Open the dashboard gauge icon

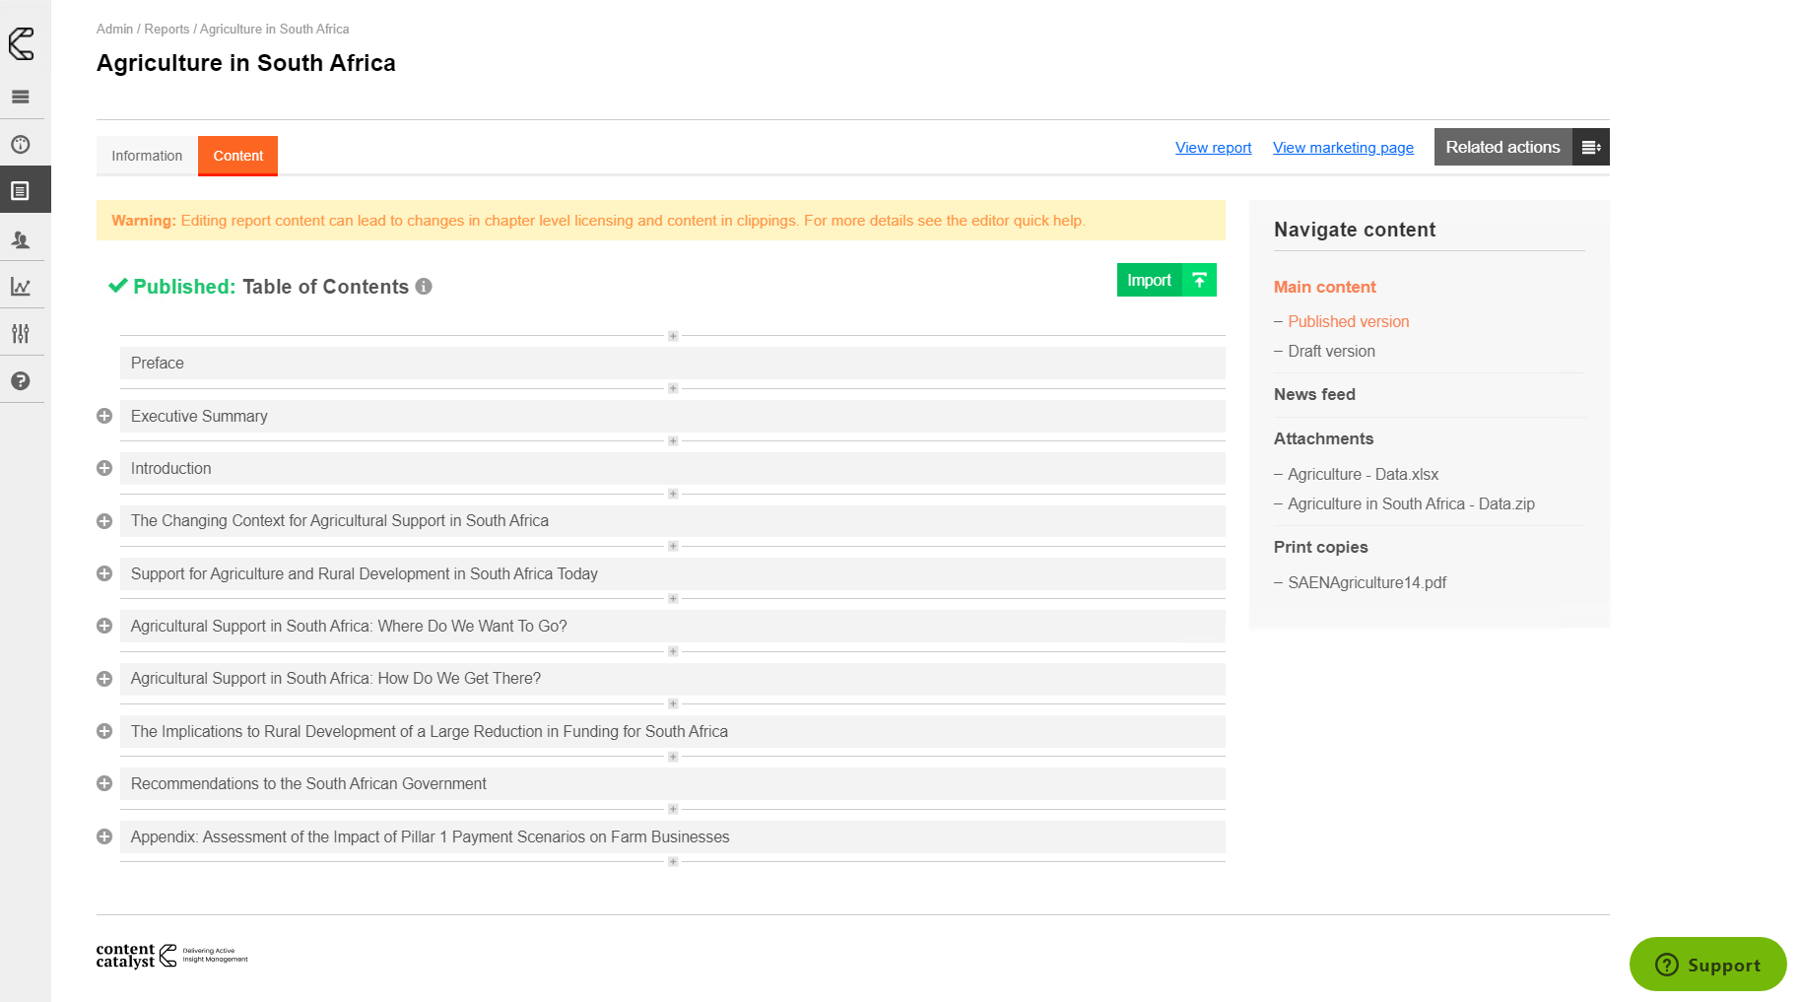(21, 145)
